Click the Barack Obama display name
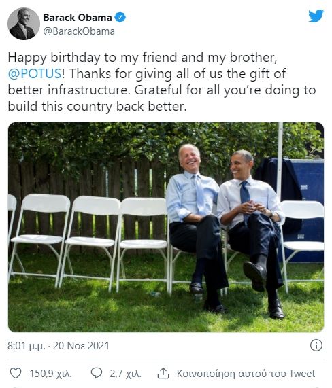This screenshot has width=332, height=388. tap(78, 18)
